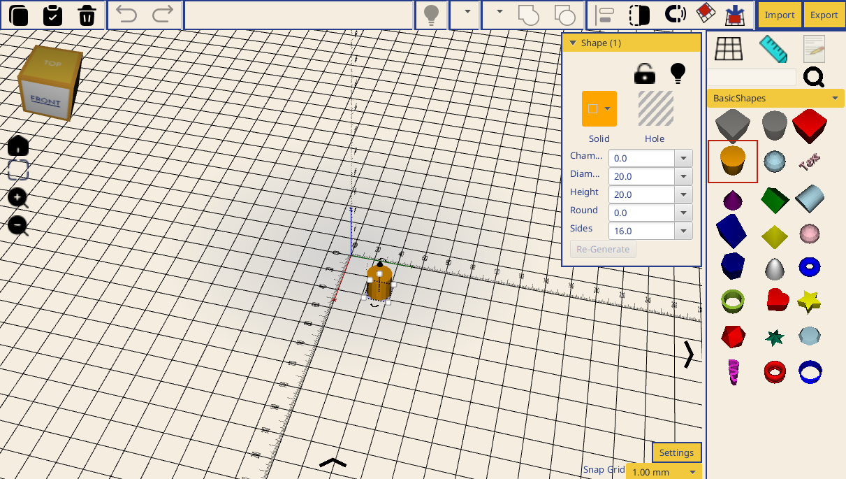The width and height of the screenshot is (846, 479).
Task: Click the Chamfer value field
Action: point(642,158)
